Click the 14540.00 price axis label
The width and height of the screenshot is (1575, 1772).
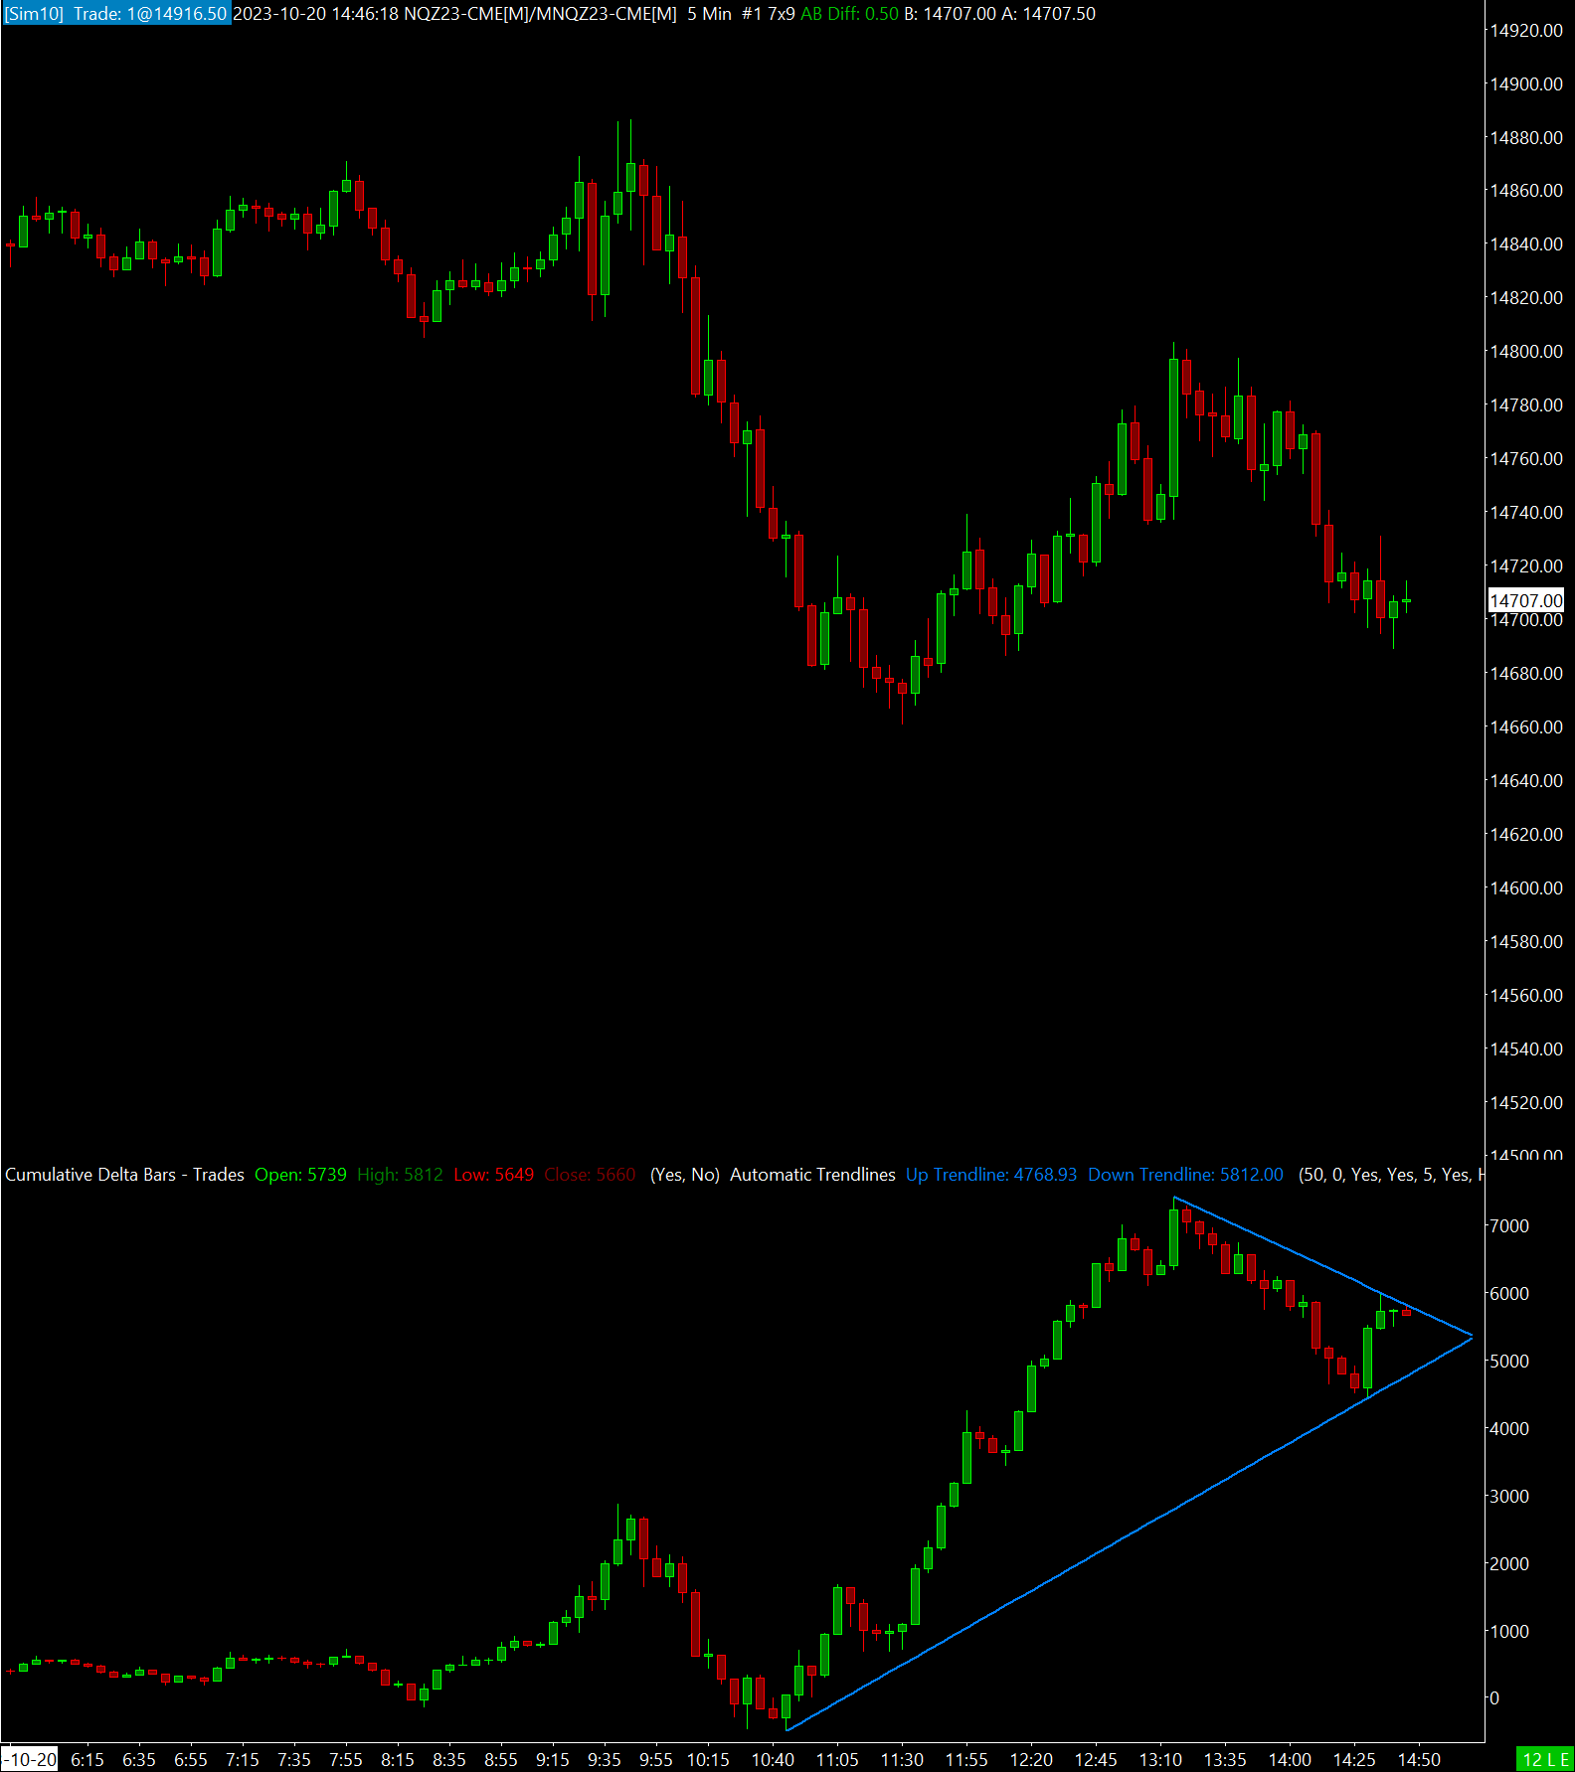pos(1526,1049)
